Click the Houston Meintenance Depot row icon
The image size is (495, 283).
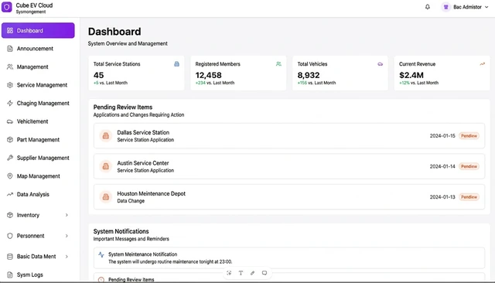click(x=106, y=197)
